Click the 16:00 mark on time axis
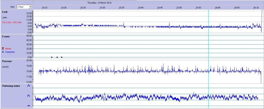Viewport: 264px width, 109px height. point(218,8)
